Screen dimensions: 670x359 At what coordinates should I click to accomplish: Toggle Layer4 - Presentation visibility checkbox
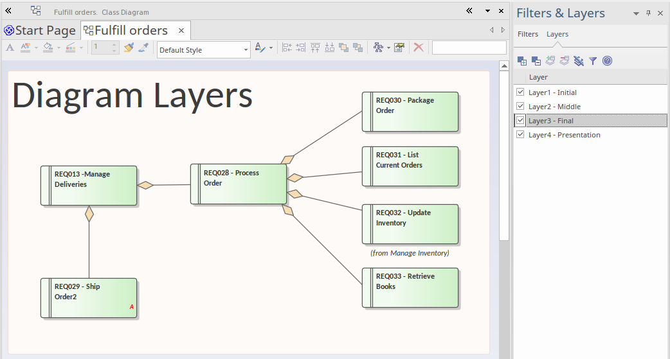click(x=521, y=135)
